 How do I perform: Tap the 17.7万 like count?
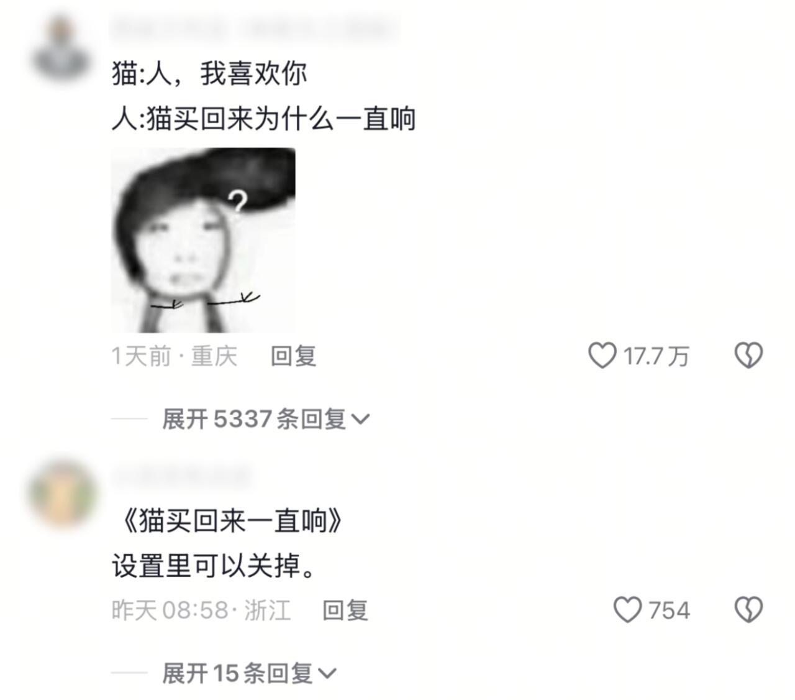pos(656,356)
